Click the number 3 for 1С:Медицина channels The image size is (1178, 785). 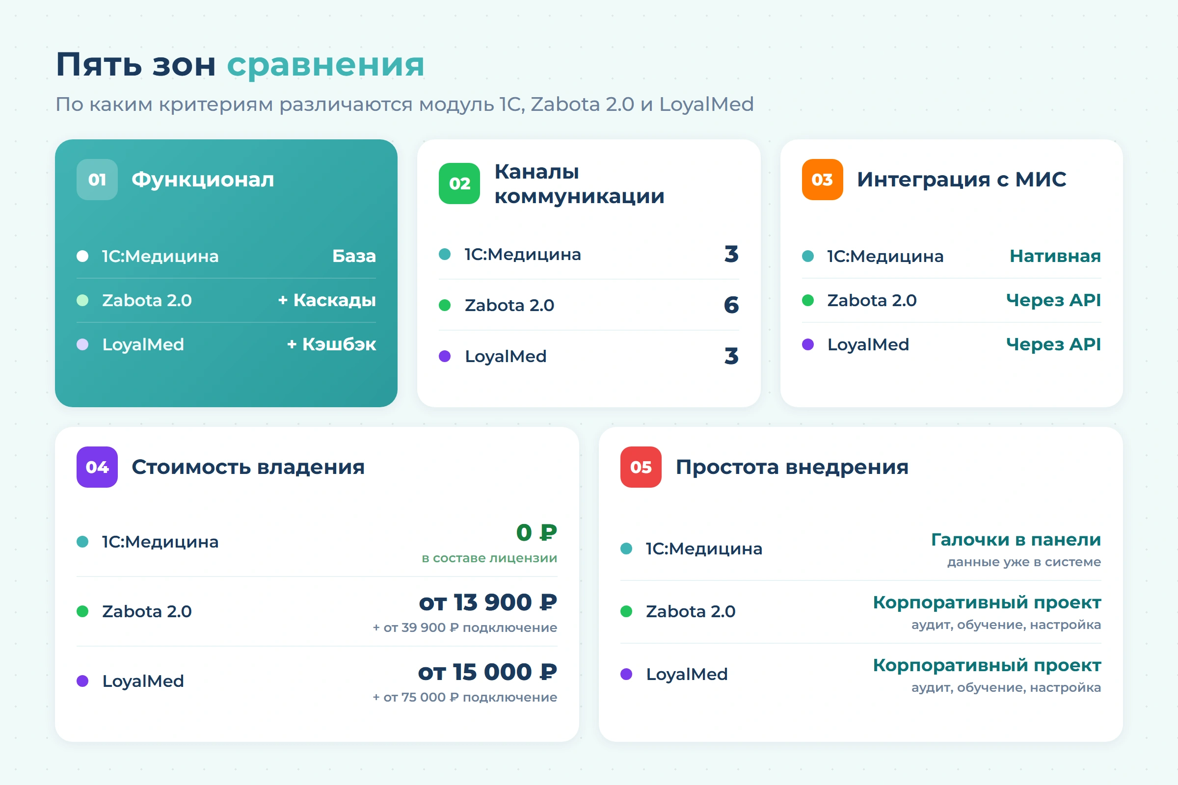point(731,254)
